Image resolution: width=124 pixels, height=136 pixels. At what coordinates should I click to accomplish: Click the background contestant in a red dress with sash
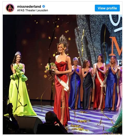99,82
